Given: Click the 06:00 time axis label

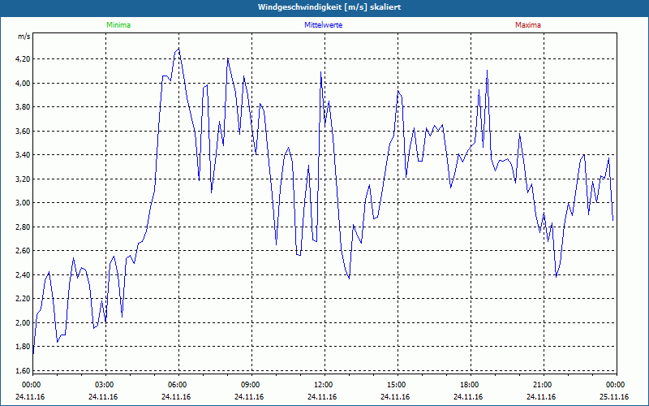Looking at the screenshot, I should coord(176,385).
